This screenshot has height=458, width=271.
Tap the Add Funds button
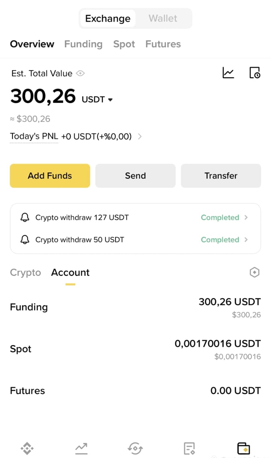pos(50,175)
